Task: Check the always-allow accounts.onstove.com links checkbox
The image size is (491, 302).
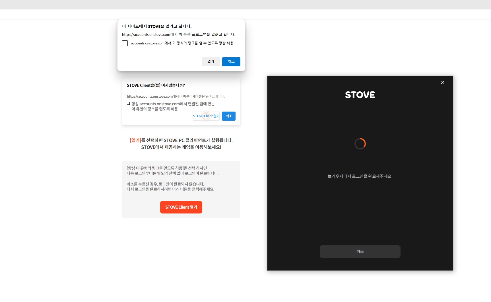Action: pyautogui.click(x=125, y=43)
